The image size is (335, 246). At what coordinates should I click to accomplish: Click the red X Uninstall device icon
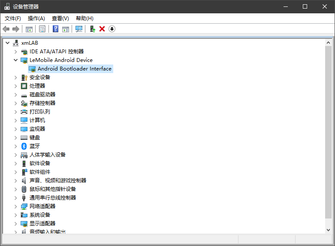click(x=102, y=29)
